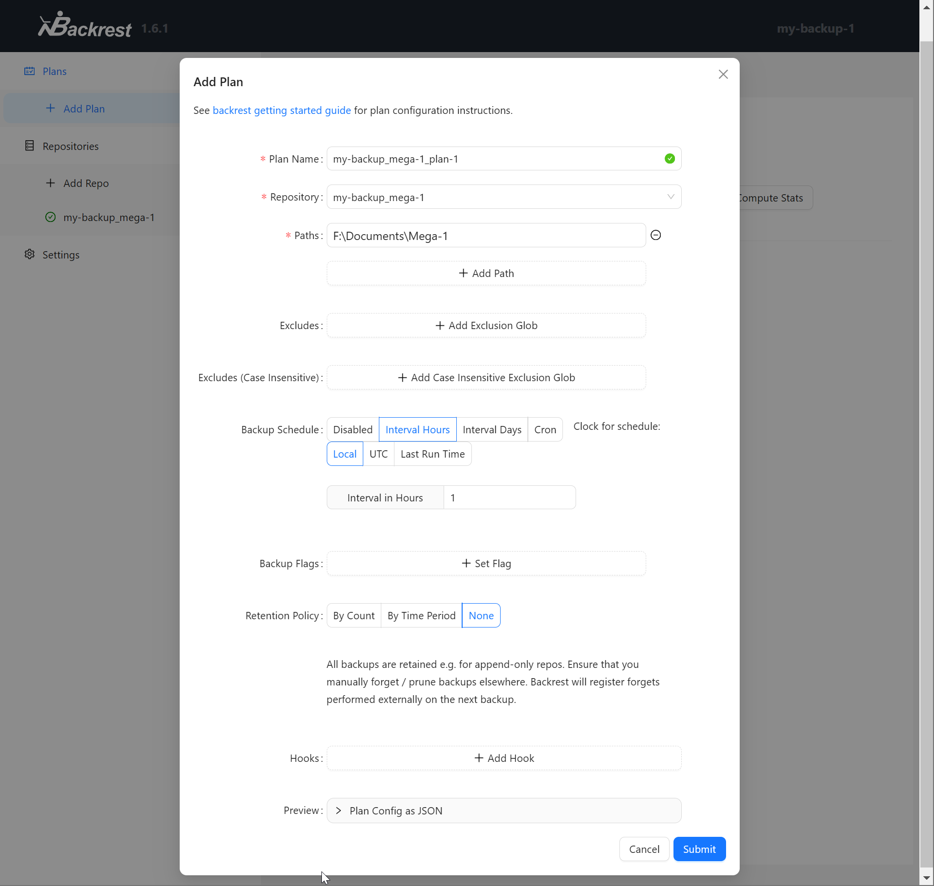This screenshot has width=934, height=886.
Task: Click the green status icon for my-backup_mega-1
Action: [x=51, y=217]
